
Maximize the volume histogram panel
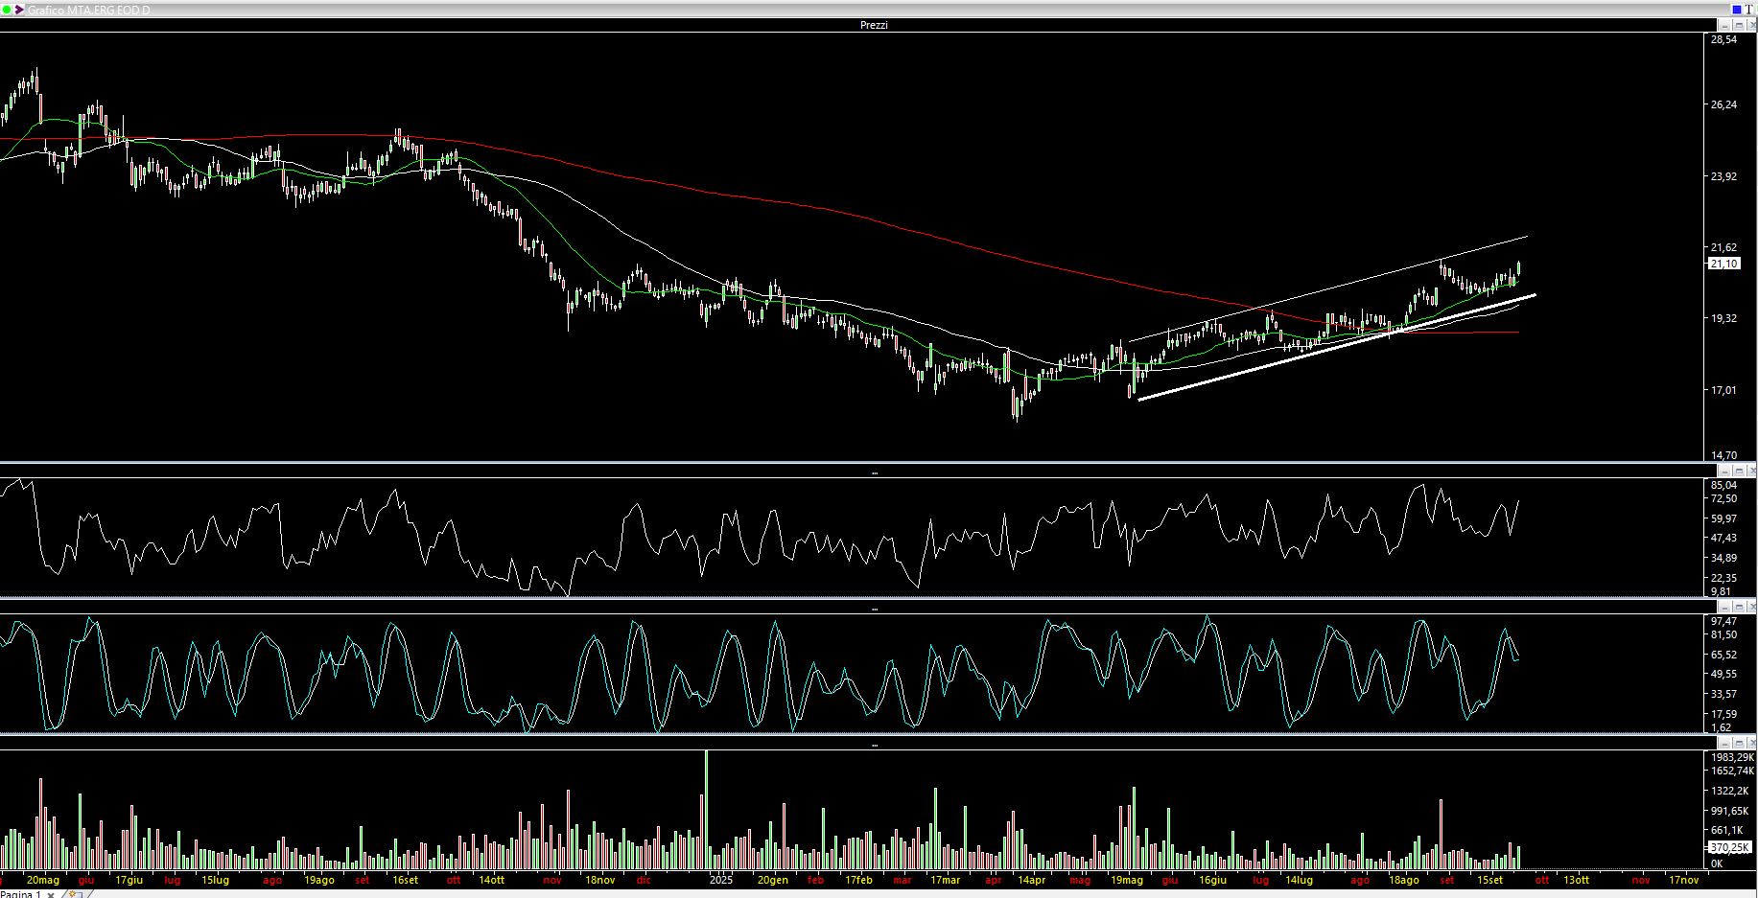[x=1739, y=744]
